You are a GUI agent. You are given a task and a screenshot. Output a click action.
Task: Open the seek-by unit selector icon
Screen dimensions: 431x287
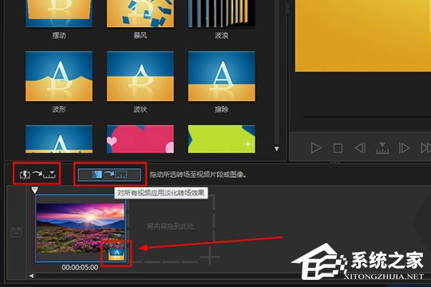point(382,148)
